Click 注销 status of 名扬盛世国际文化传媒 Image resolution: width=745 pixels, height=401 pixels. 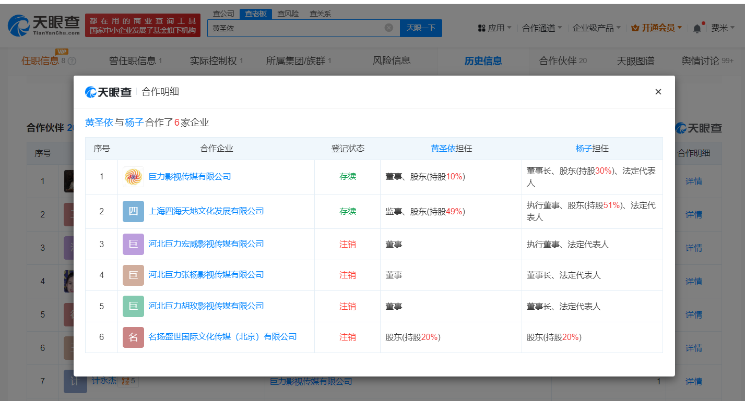click(x=348, y=337)
